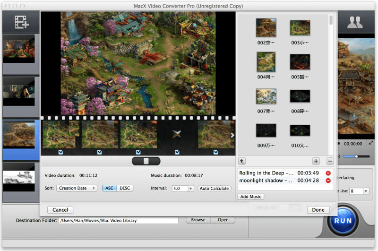The height and width of the screenshot is (251, 378).
Task: Toggle the third filmstrip frame checkbox
Action: [x=138, y=152]
